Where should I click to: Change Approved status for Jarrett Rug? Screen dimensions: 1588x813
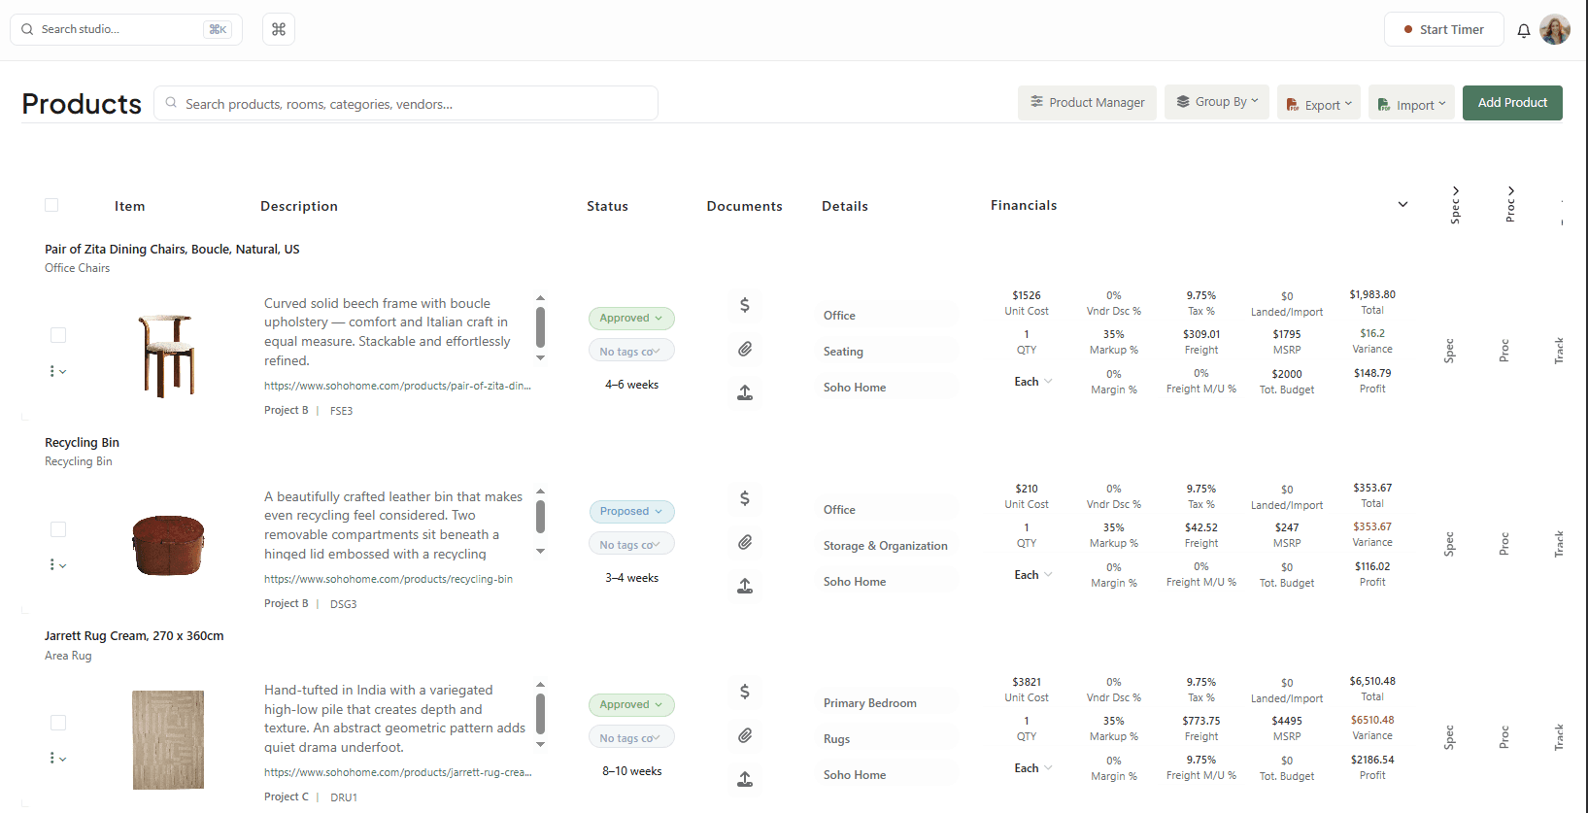(631, 704)
